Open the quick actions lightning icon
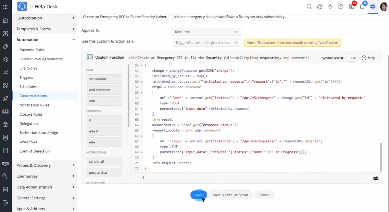Image resolution: width=389 pixels, height=212 pixels. click(330, 7)
